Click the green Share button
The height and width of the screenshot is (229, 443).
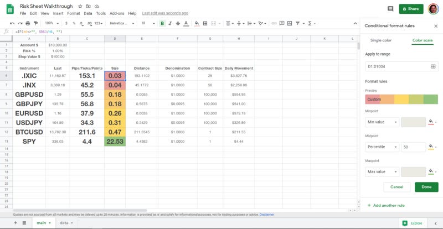pyautogui.click(x=411, y=9)
